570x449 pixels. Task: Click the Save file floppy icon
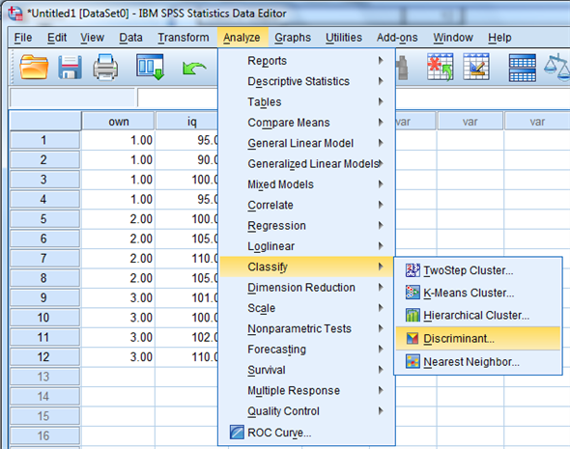pos(70,67)
